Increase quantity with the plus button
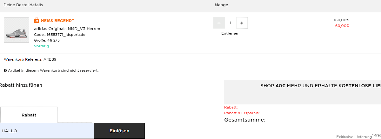 pyautogui.click(x=242, y=23)
